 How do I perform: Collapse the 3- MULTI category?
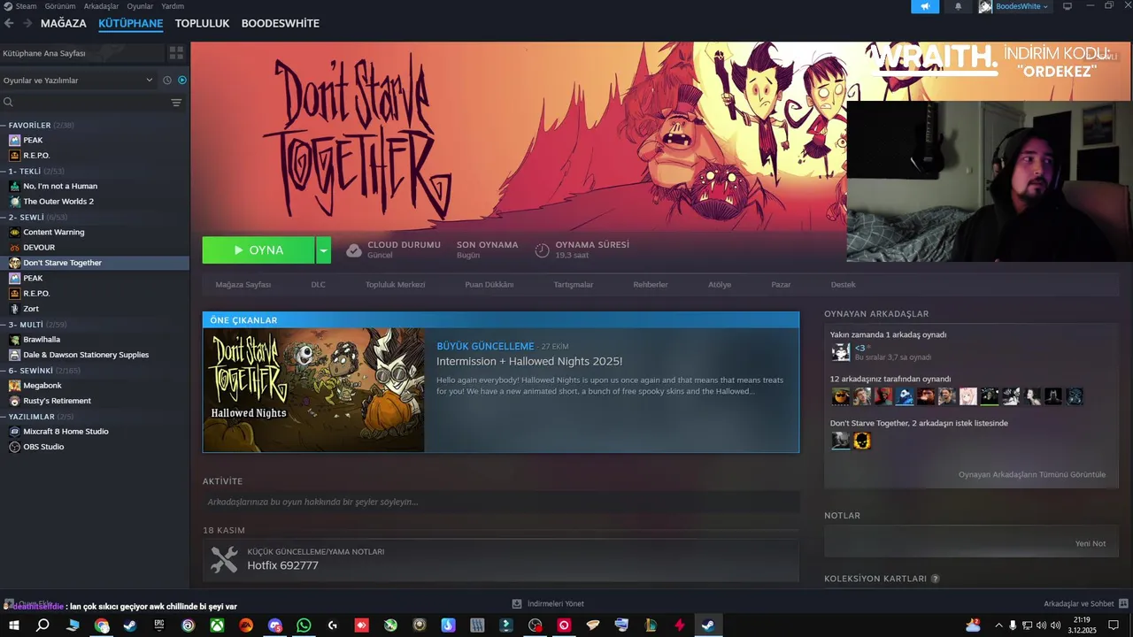[x=26, y=325]
